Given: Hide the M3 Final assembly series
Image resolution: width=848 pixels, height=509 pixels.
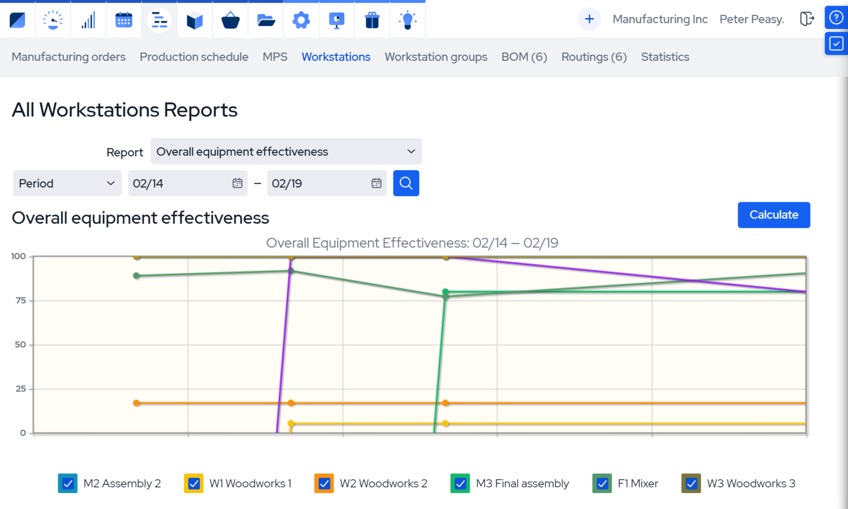Looking at the screenshot, I should [460, 484].
